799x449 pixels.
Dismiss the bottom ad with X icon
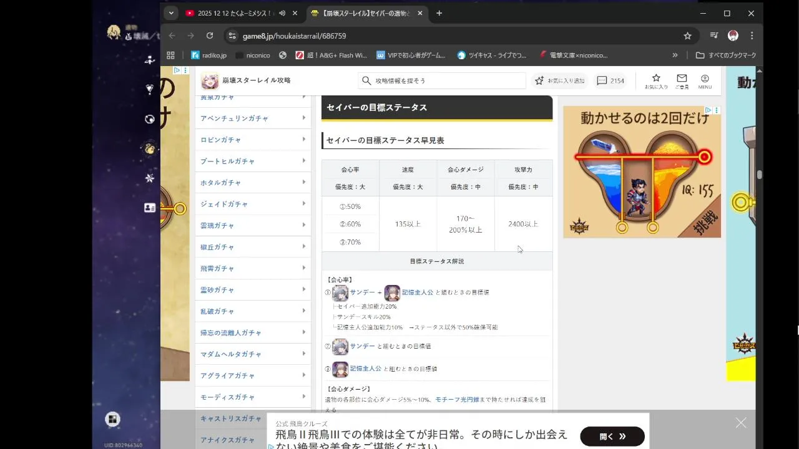741,423
